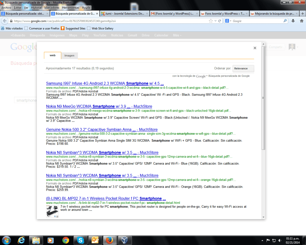This screenshot has width=306, height=245.
Task: Go to the Firefox home page icon
Action: (x=301, y=21)
